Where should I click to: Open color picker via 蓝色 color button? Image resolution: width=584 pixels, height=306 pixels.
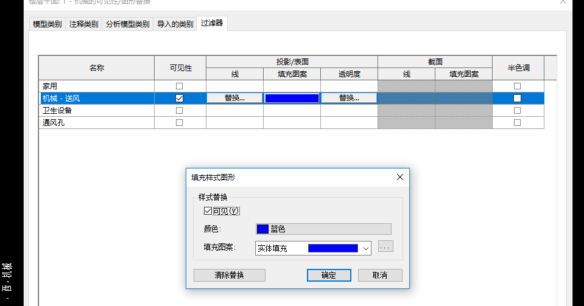click(x=323, y=229)
